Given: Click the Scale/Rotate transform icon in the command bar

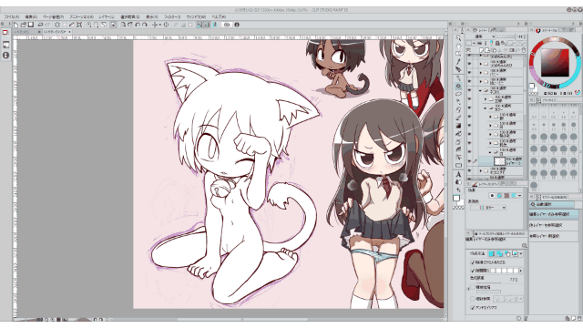Looking at the screenshot, I should tap(79, 25).
